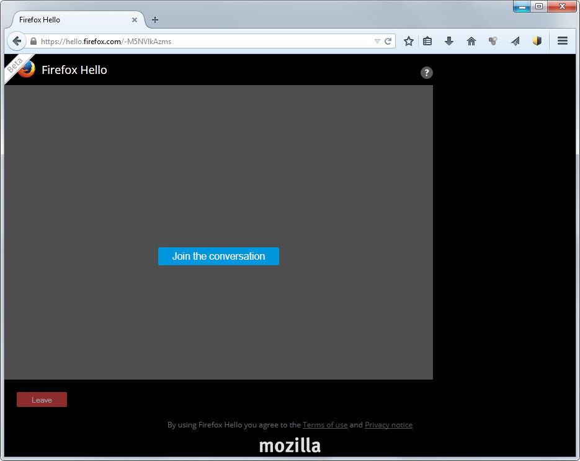
Task: Open the Privacy notice link
Action: click(x=388, y=425)
